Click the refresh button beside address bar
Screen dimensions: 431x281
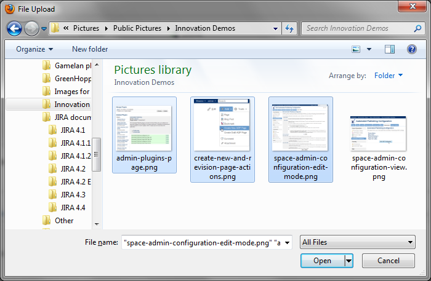click(x=289, y=28)
